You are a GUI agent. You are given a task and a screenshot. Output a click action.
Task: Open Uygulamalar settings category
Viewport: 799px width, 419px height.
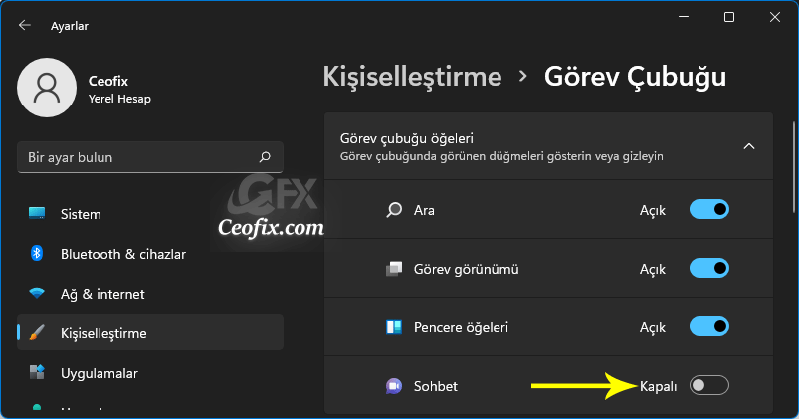150,373
